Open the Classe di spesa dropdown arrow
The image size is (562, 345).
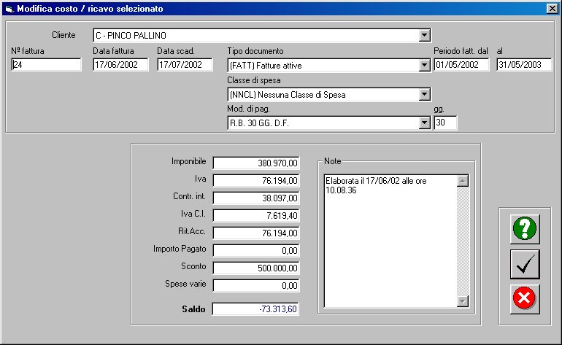click(424, 95)
